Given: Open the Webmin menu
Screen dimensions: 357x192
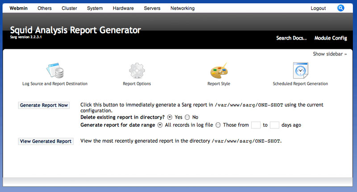Looking at the screenshot, I should (19, 8).
